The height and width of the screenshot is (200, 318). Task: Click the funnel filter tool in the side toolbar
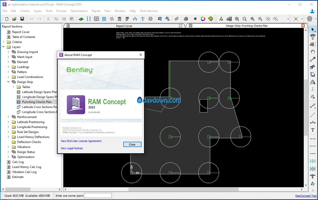pos(313,37)
